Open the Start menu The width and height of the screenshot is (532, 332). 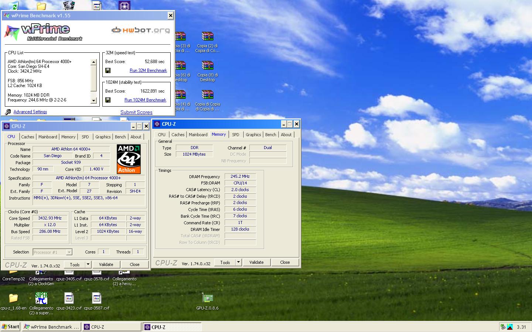10,327
